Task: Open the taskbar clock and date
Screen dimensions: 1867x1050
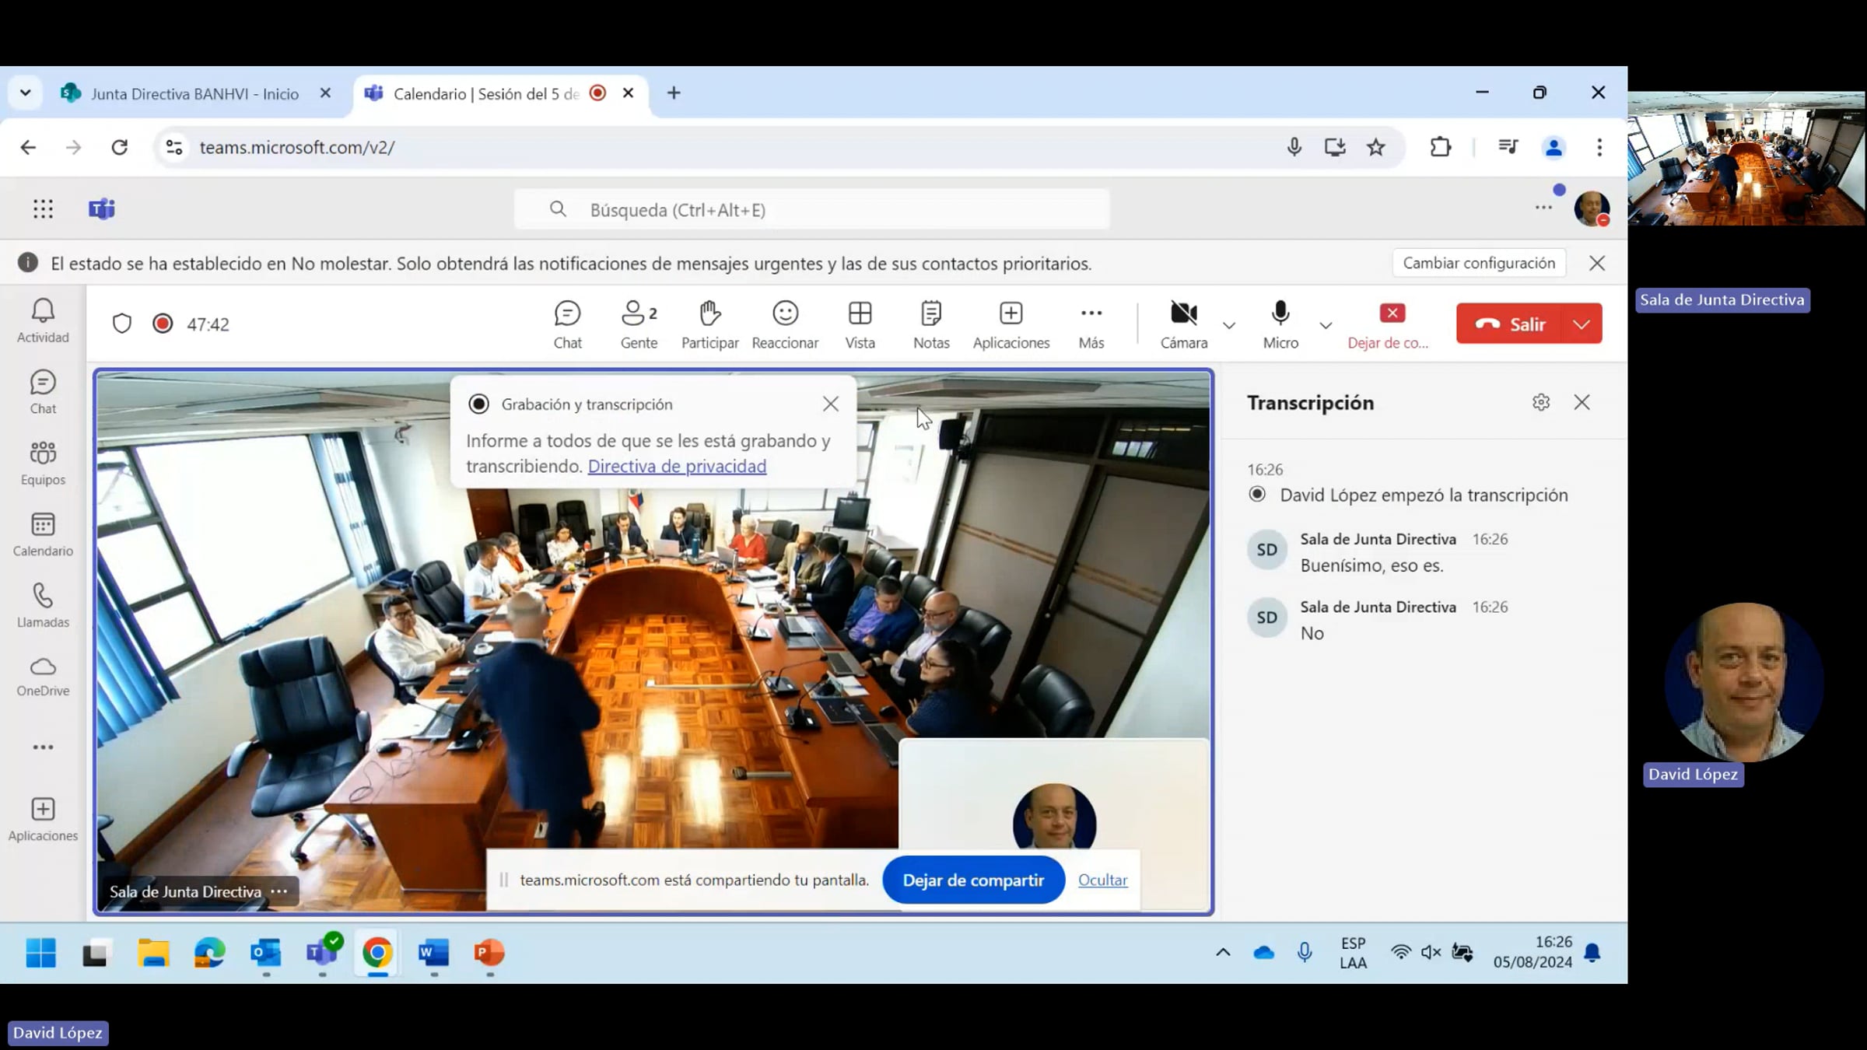Action: click(x=1532, y=952)
